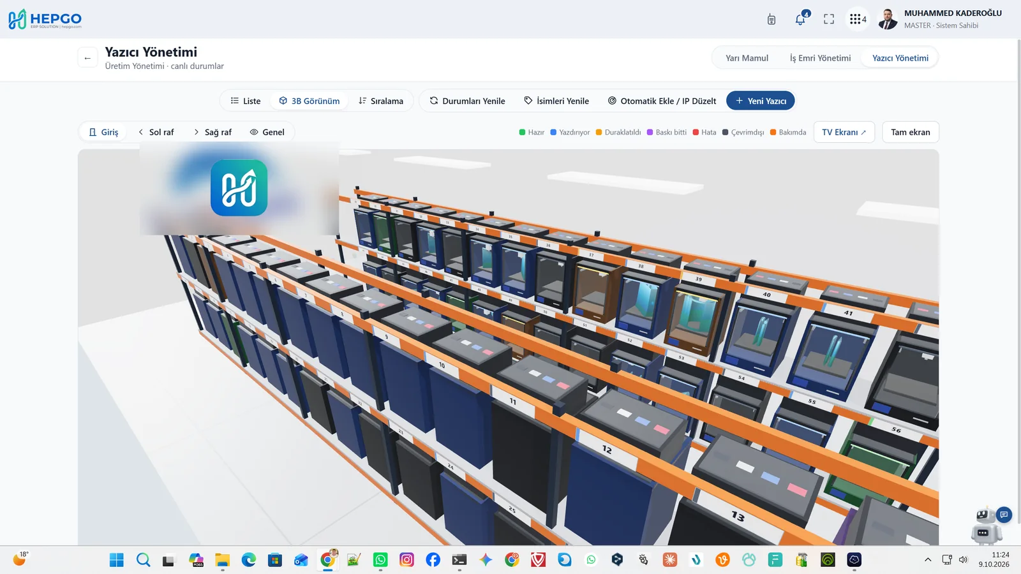Add a printer with Yeni Yazıcı

pos(761,101)
